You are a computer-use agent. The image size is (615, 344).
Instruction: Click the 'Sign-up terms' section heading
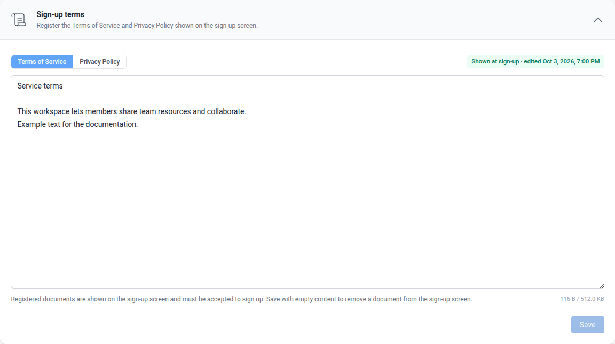point(60,14)
